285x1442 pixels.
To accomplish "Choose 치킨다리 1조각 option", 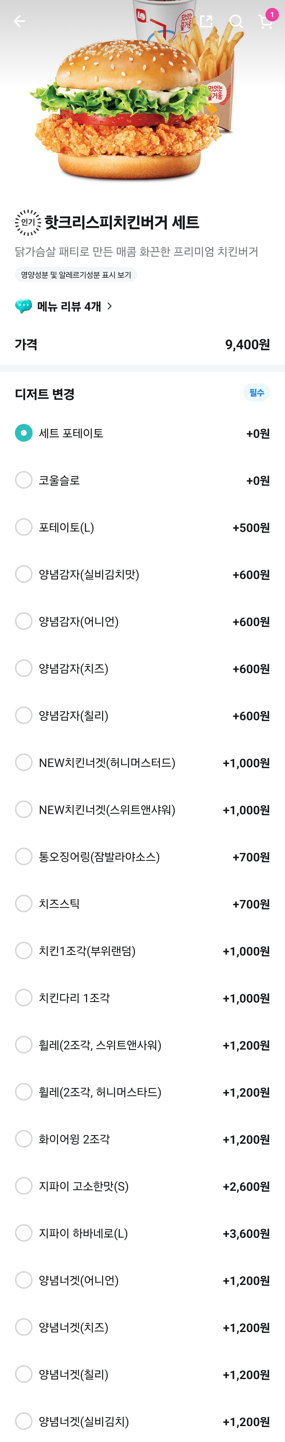I will [23, 997].
